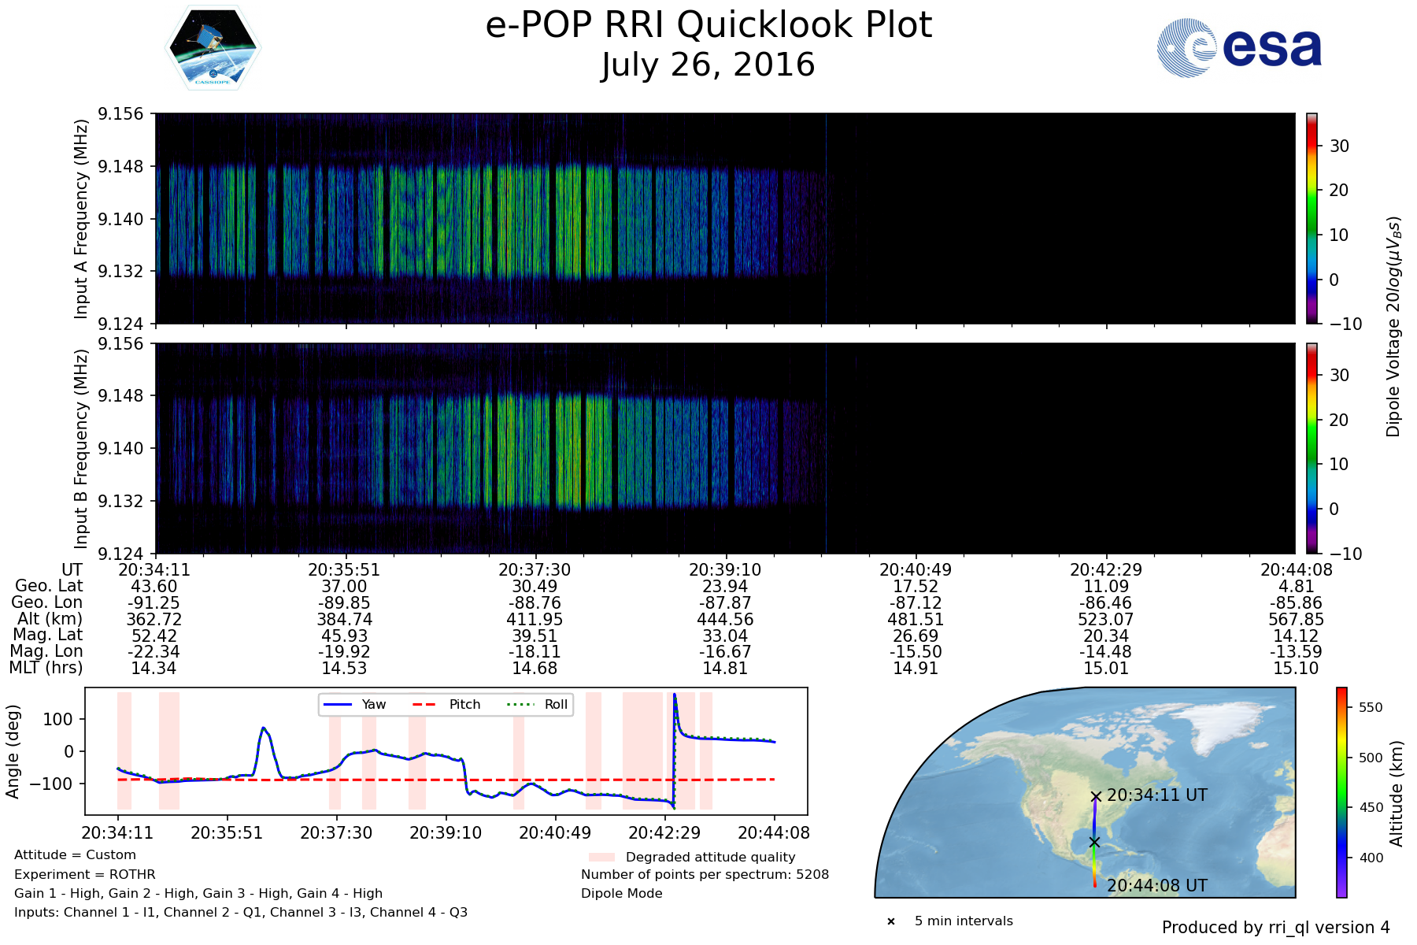
Task: Click the lower x marker on the map track
Action: pyautogui.click(x=1093, y=842)
